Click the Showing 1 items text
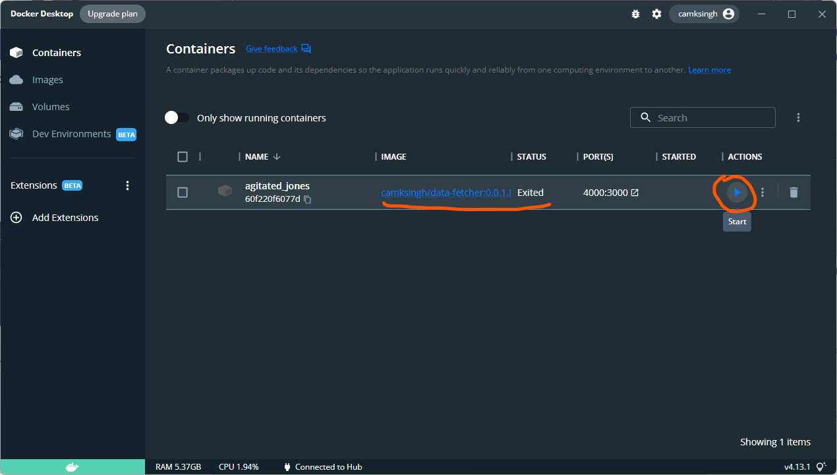This screenshot has height=475, width=837. [775, 442]
